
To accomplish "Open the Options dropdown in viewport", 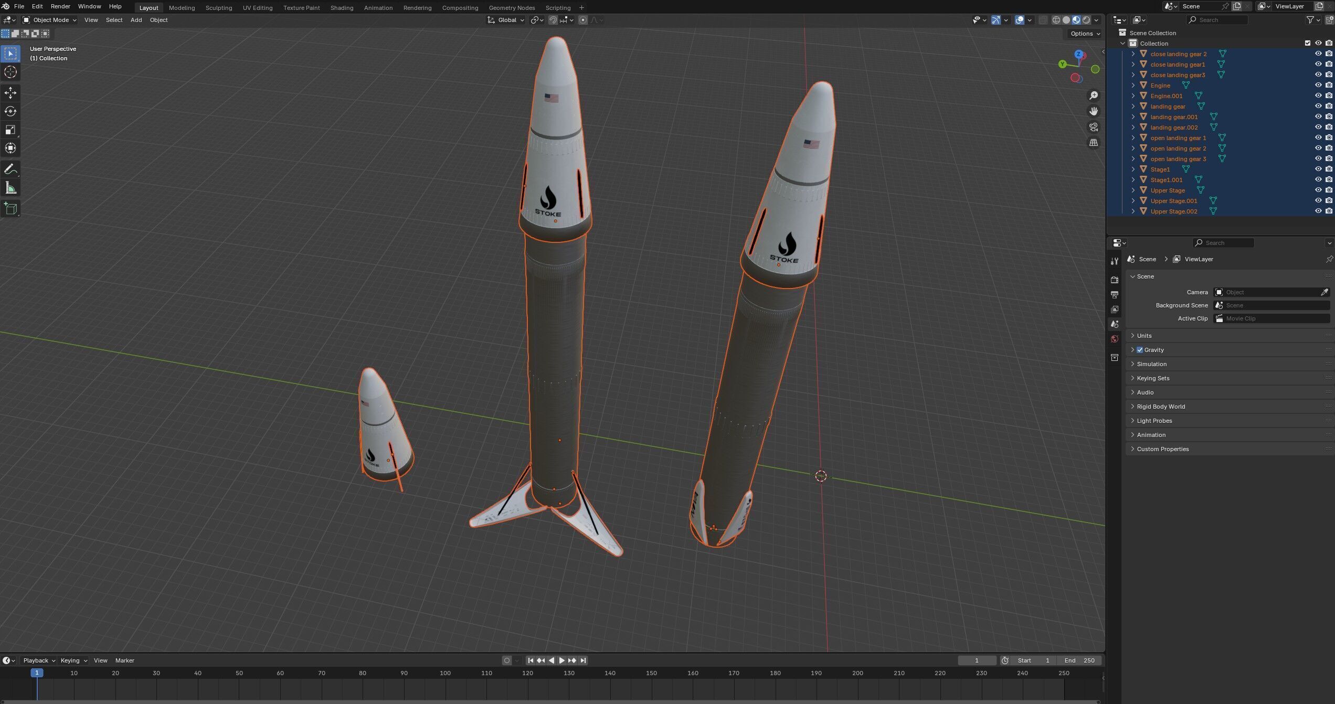I will coord(1085,34).
